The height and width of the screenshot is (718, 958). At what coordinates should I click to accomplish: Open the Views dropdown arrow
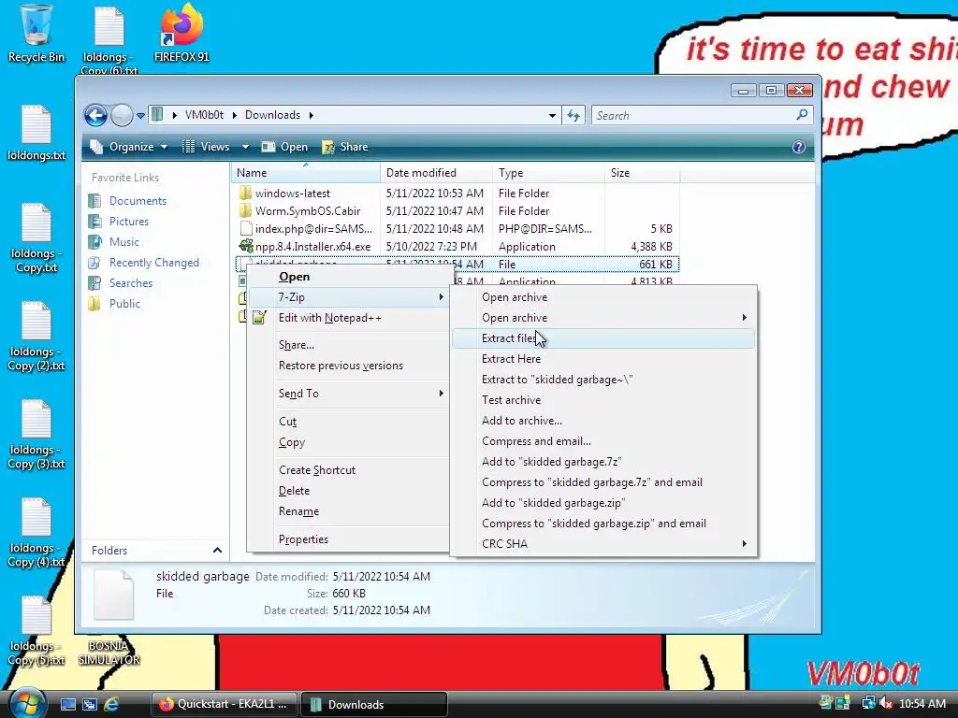tap(245, 147)
